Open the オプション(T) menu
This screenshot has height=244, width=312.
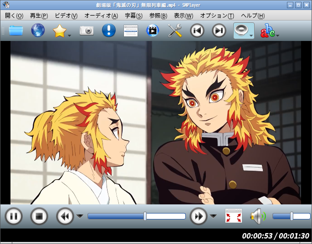coord(217,16)
